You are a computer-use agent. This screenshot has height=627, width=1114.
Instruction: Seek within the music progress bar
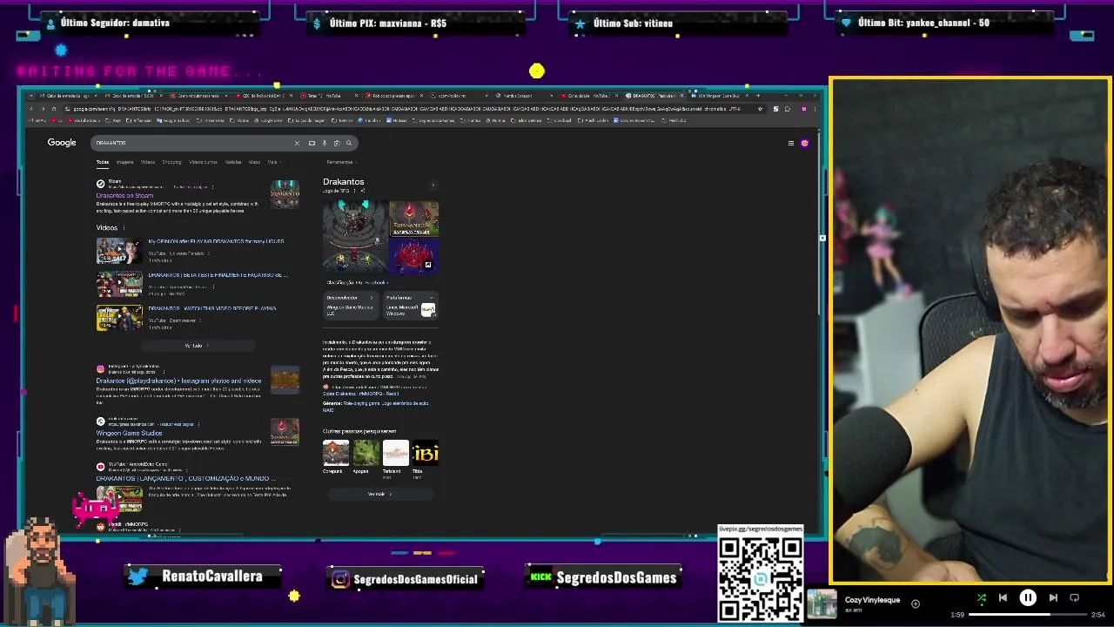pyautogui.click(x=1030, y=615)
